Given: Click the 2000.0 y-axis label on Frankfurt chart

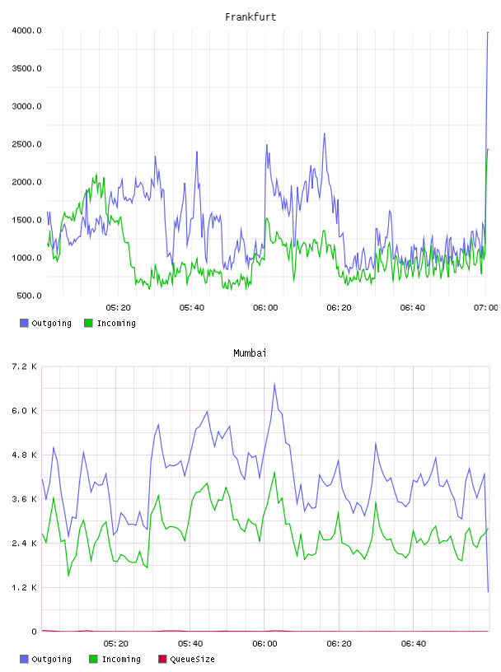Looking at the screenshot, I should 26,182.
